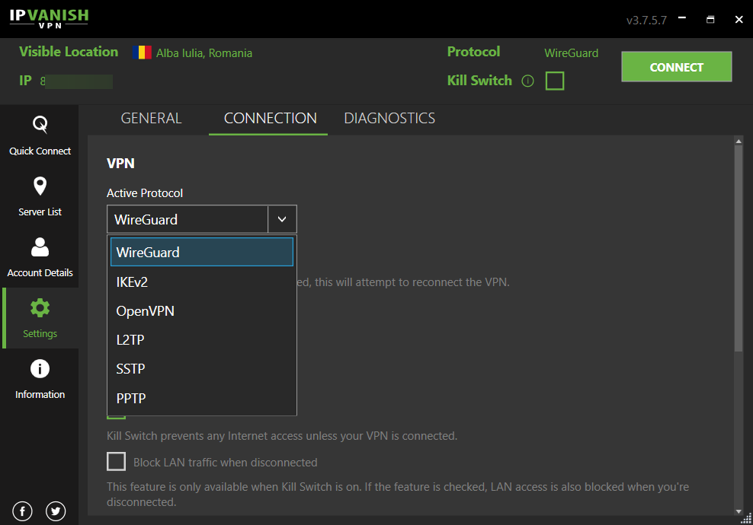Screen dimensions: 753x525
Task: Collapse the Active Protocol dropdown arrow
Action: tap(282, 219)
